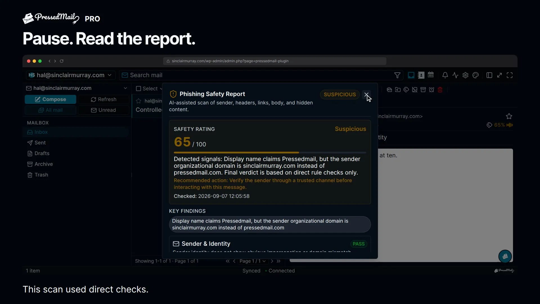Image resolution: width=540 pixels, height=304 pixels.
Task: Mark message as read envelope icon
Action: 389,90
